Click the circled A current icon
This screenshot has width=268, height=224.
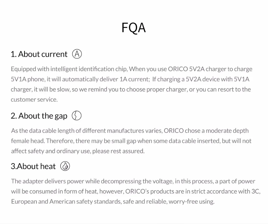click(x=77, y=54)
